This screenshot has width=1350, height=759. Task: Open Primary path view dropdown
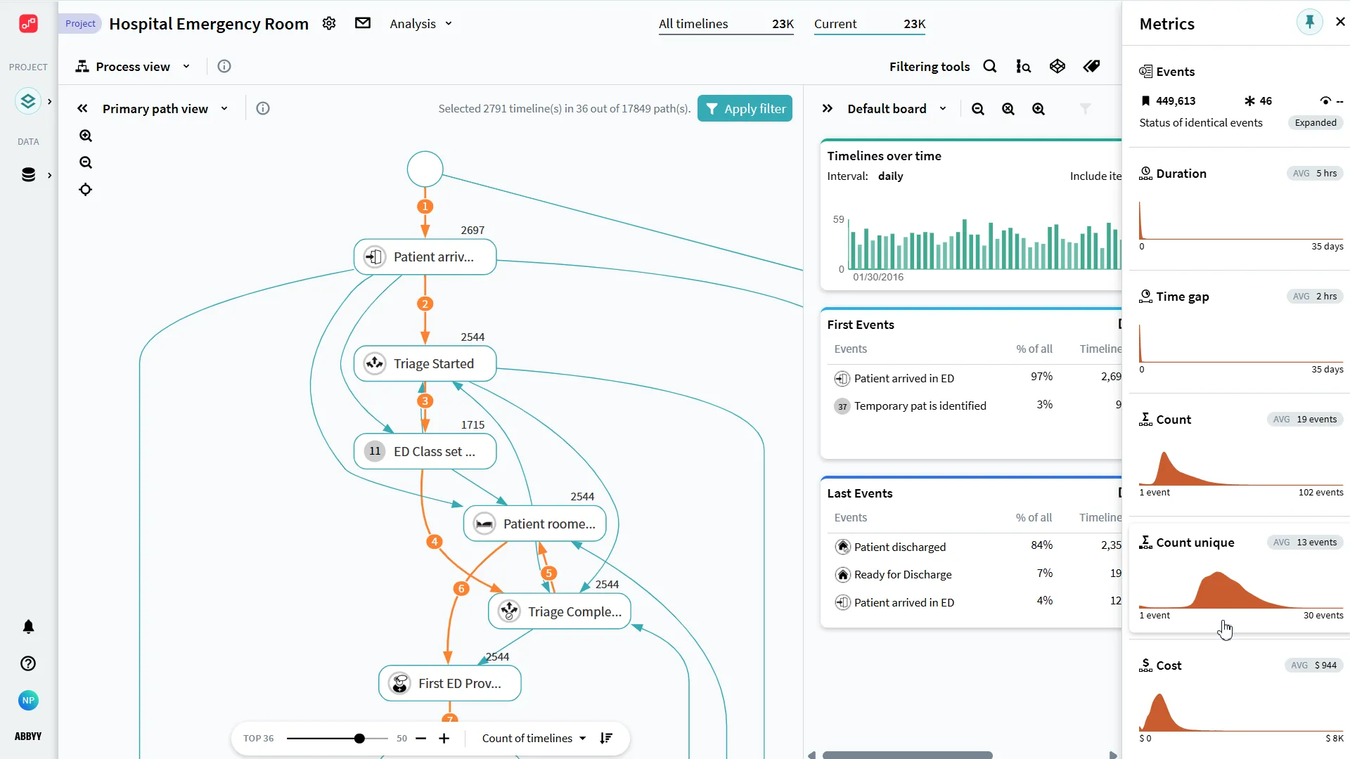point(165,108)
